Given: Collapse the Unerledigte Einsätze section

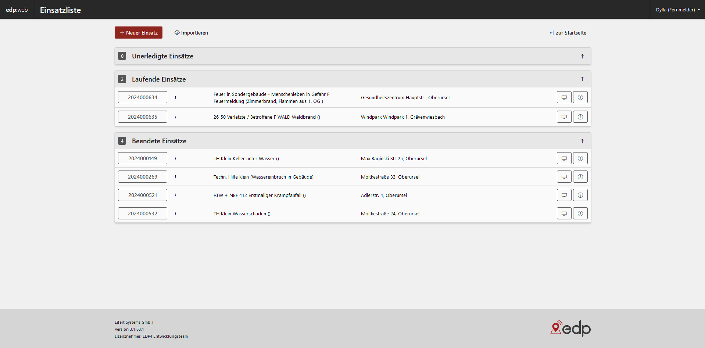Looking at the screenshot, I should point(582,56).
